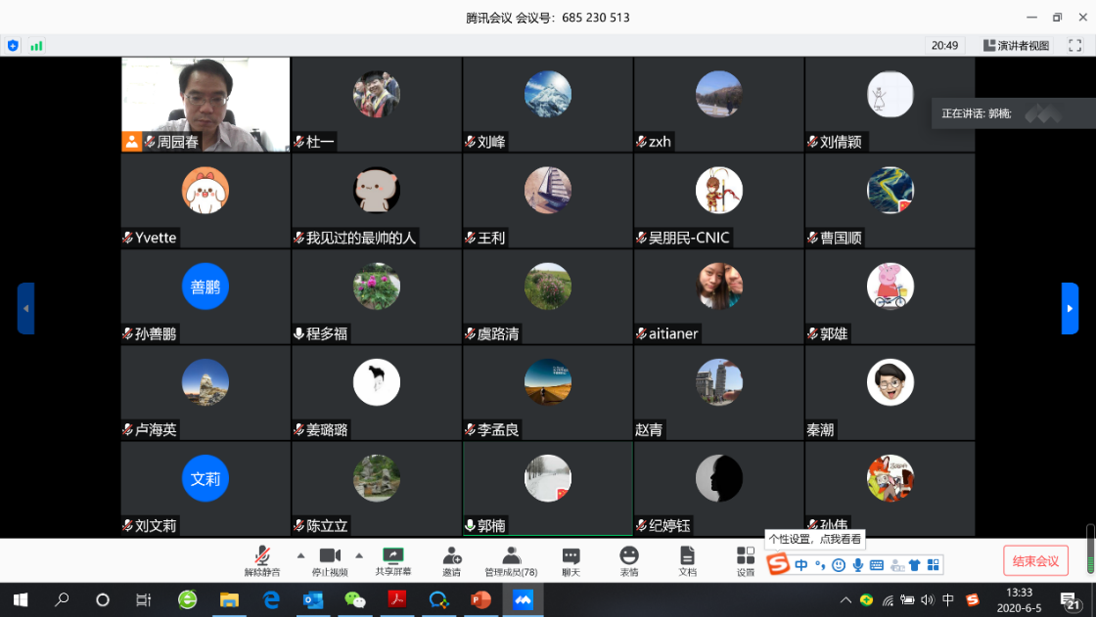
Task: Go to next page of participants
Action: coord(1070,308)
